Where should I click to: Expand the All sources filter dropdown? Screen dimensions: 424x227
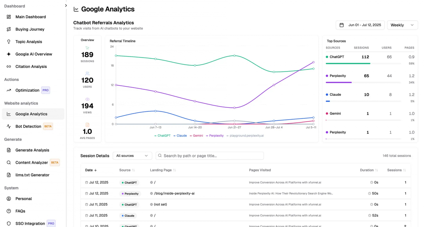[132, 156]
